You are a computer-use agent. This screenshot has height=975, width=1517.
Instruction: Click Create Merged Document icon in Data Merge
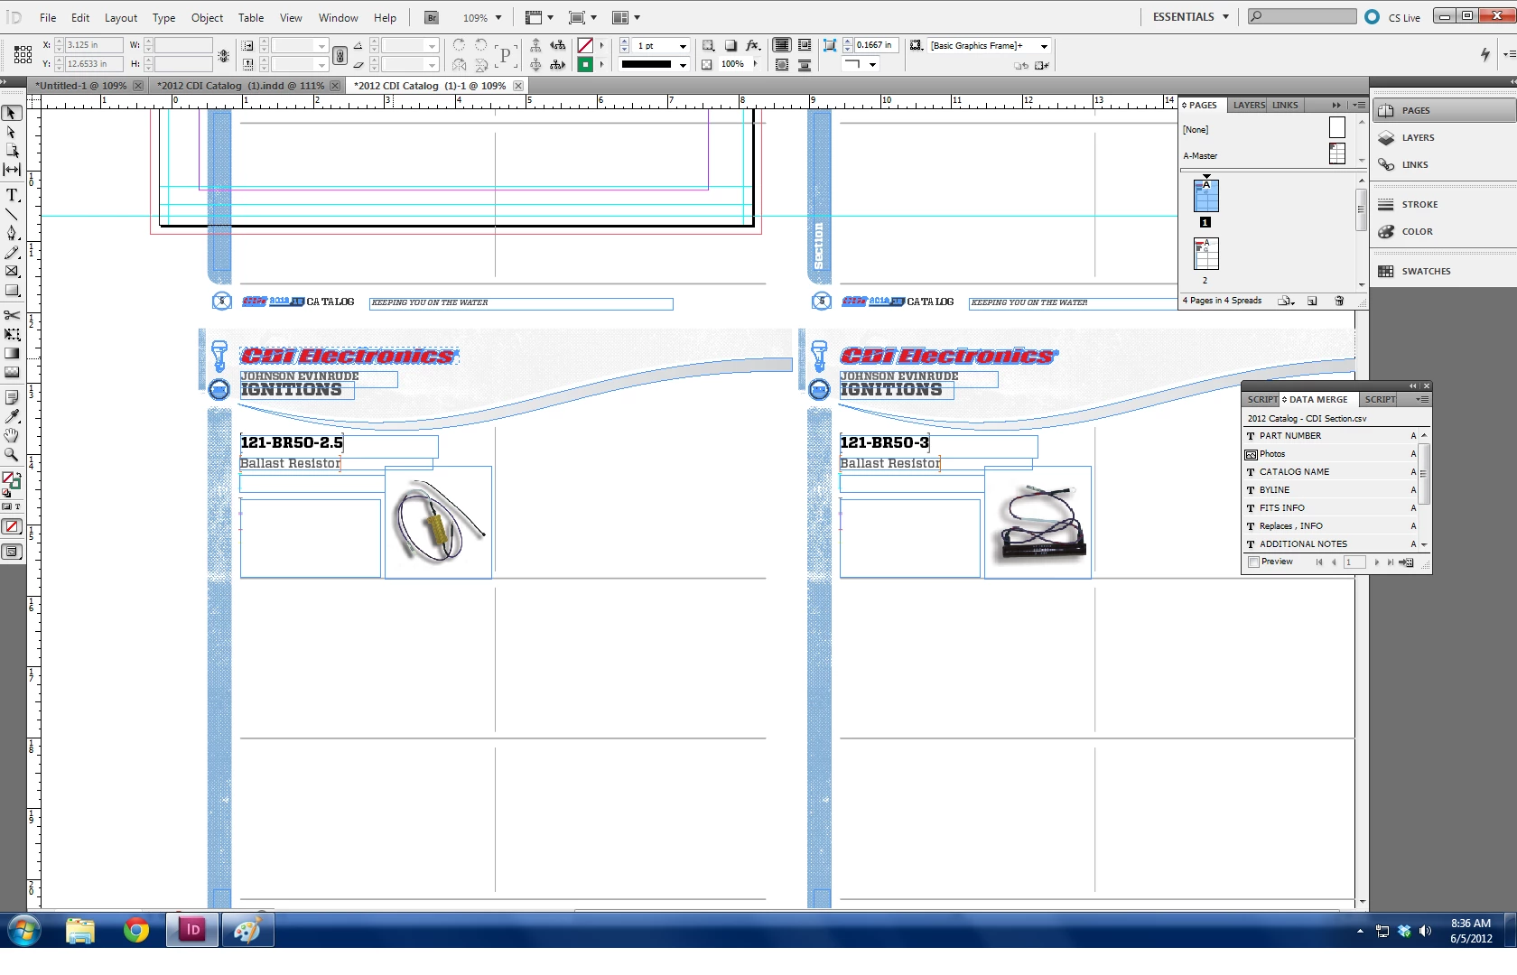1406,562
